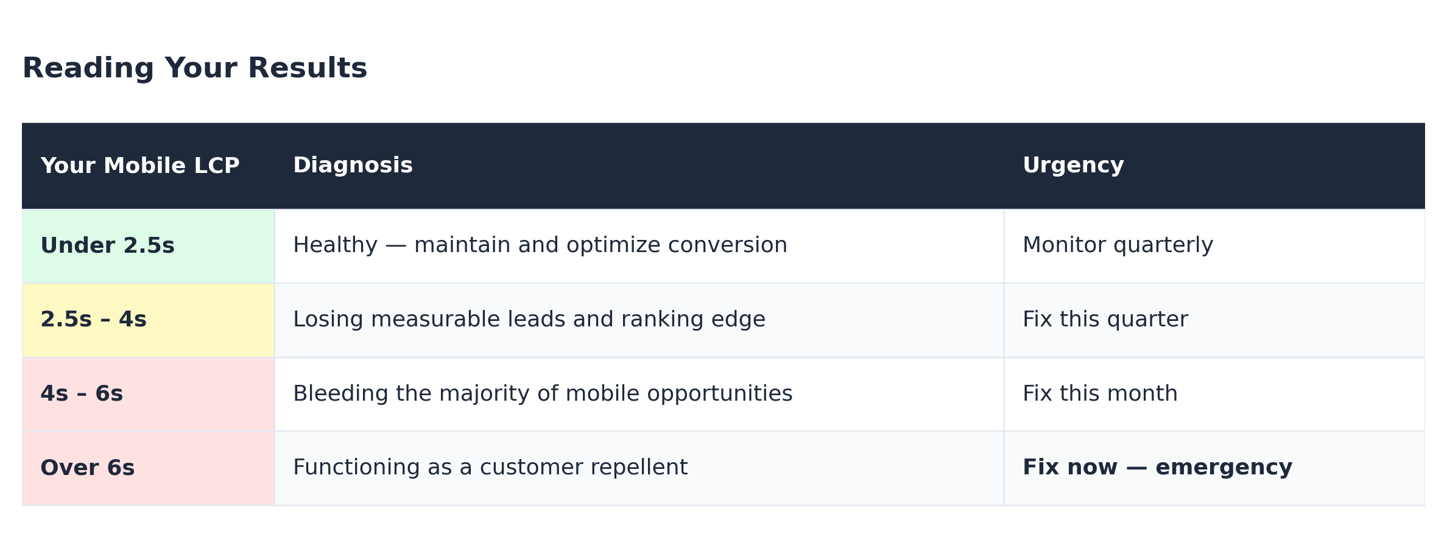Select the Monitor quarterly cell
This screenshot has width=1447, height=545.
click(1214, 246)
